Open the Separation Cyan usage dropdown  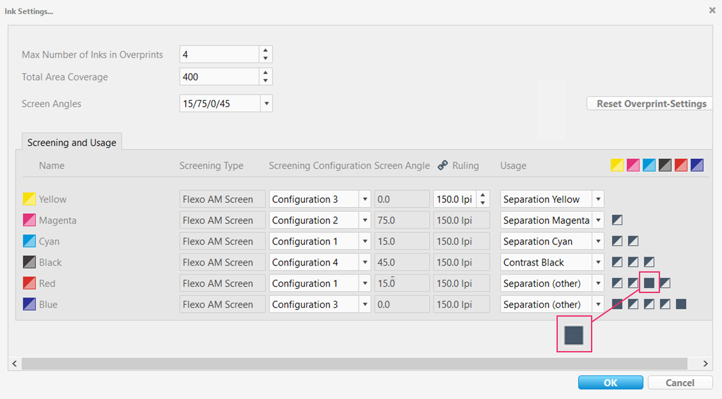point(598,241)
